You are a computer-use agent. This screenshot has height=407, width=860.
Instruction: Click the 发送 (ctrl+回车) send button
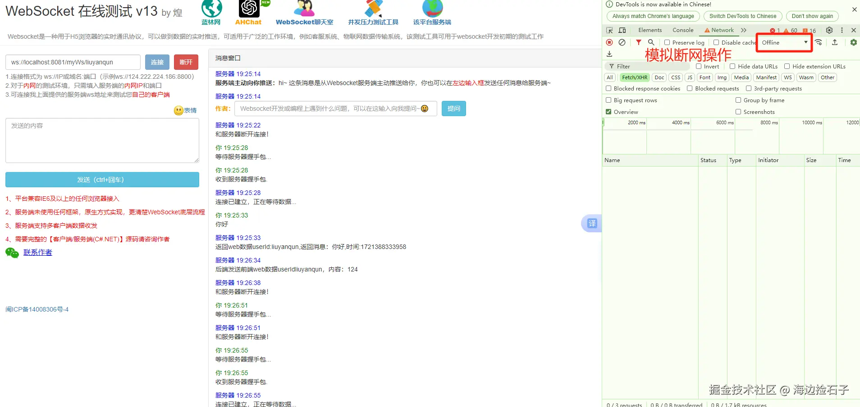(x=102, y=180)
